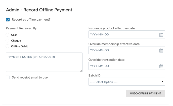Click the Override transaction date label

click(106, 60)
